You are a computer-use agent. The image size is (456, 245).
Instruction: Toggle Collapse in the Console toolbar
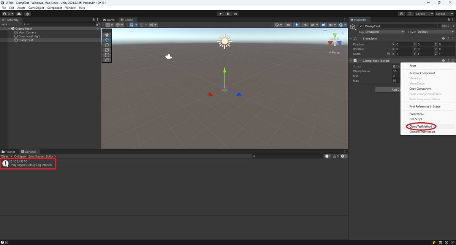point(20,156)
